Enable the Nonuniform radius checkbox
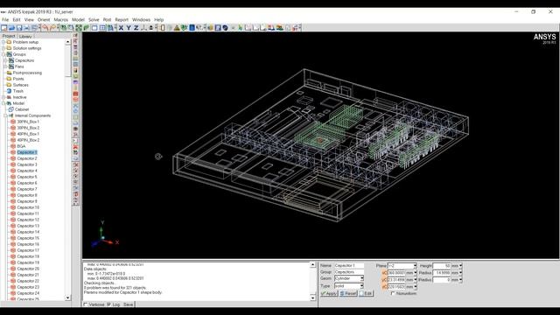Screen dimensions: 560x315 point(393,294)
